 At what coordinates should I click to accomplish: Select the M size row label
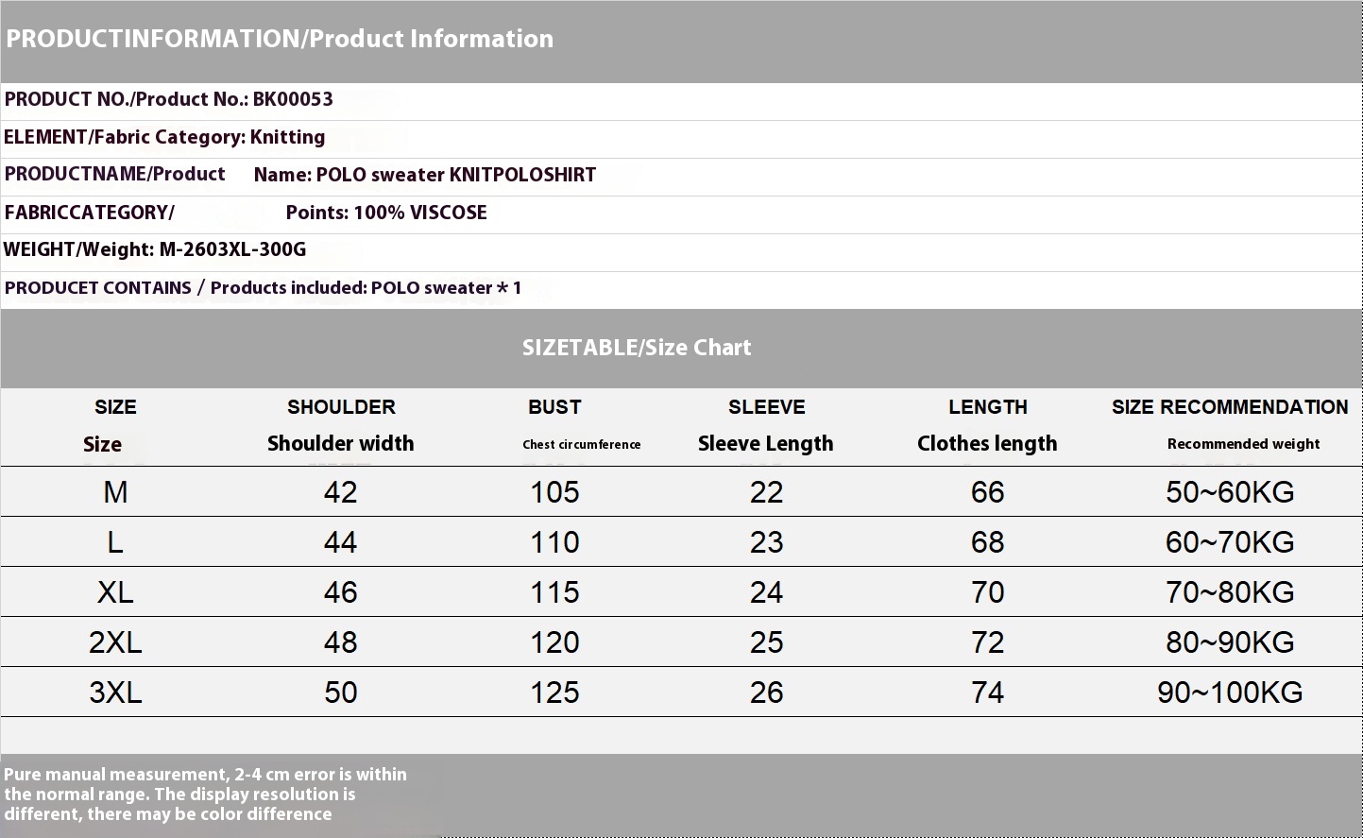click(x=115, y=492)
